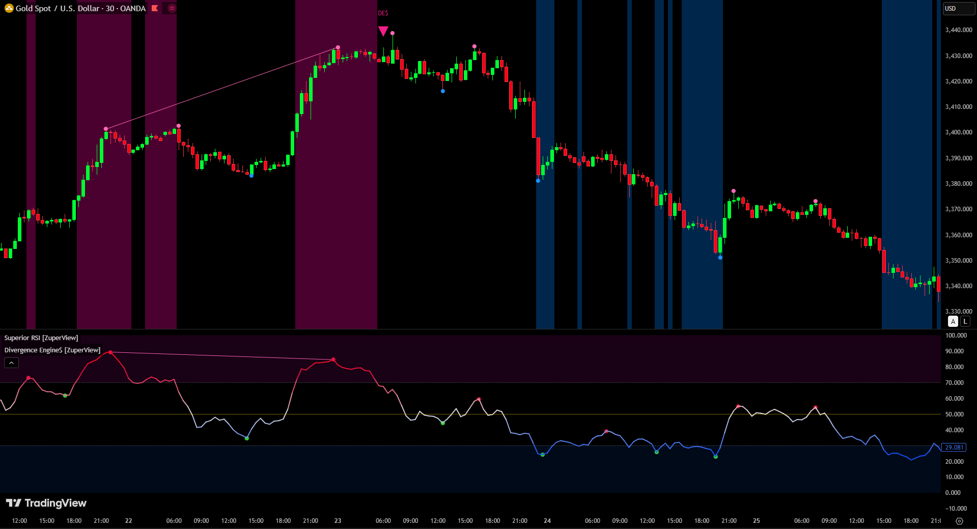
Task: Select the Divergence Engine$ [ZuperView] indicator label
Action: 52,350
